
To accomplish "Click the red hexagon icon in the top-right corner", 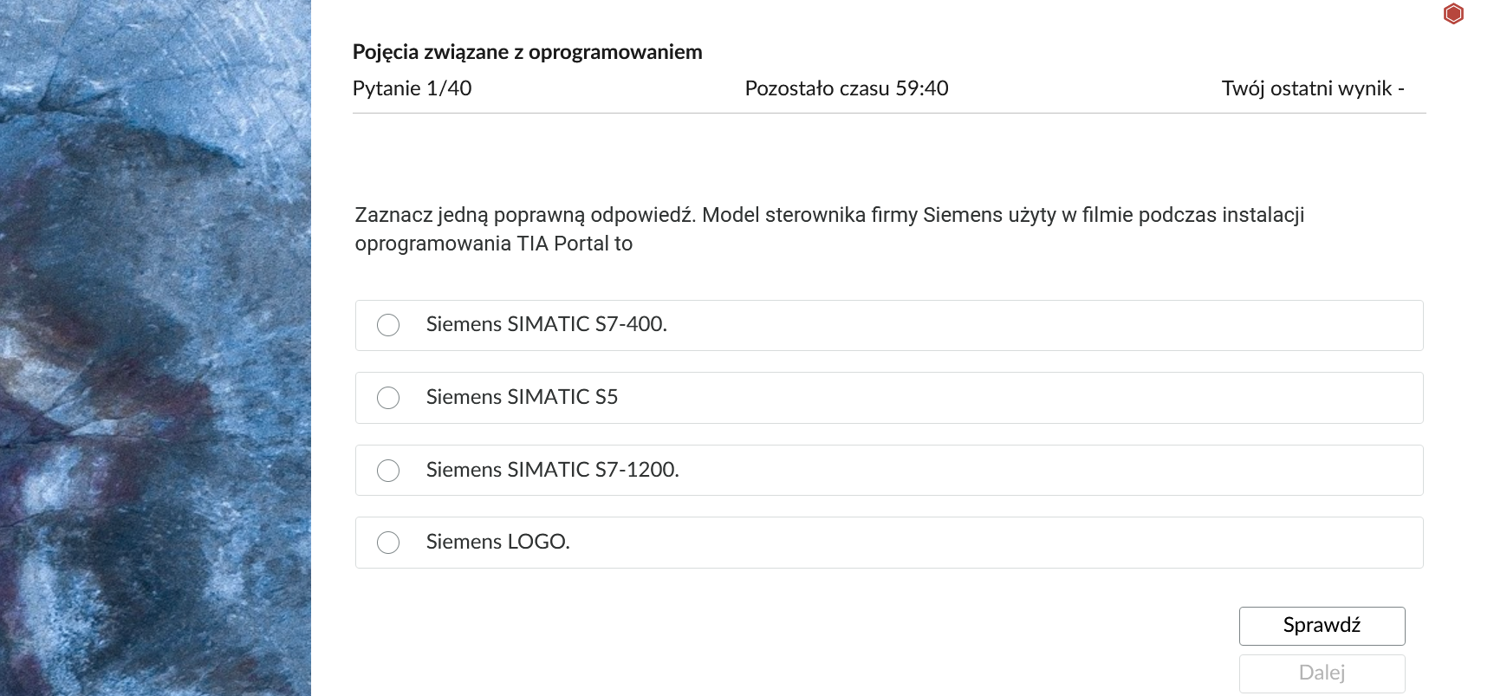I will coord(1453,14).
